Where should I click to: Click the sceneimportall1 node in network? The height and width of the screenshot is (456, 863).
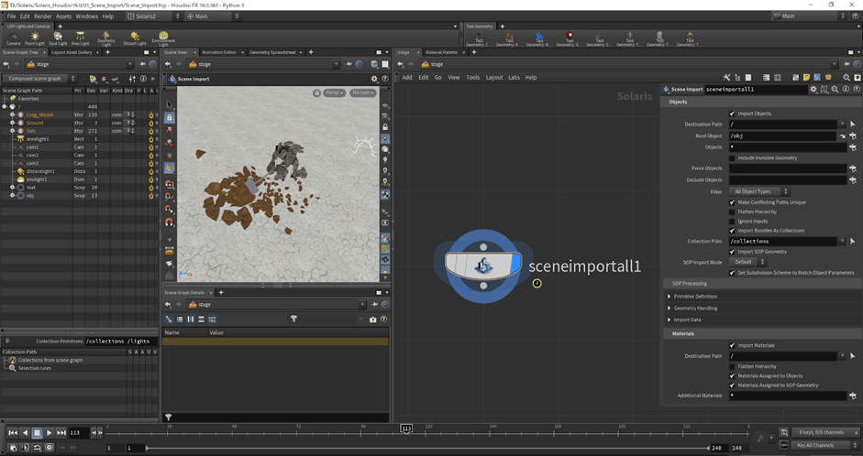[483, 266]
